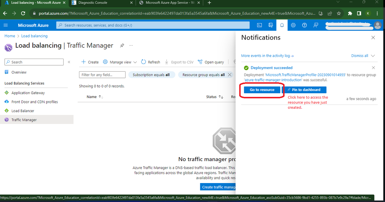
Task: Sort records by Status column
Action: pyautogui.click(x=215, y=97)
